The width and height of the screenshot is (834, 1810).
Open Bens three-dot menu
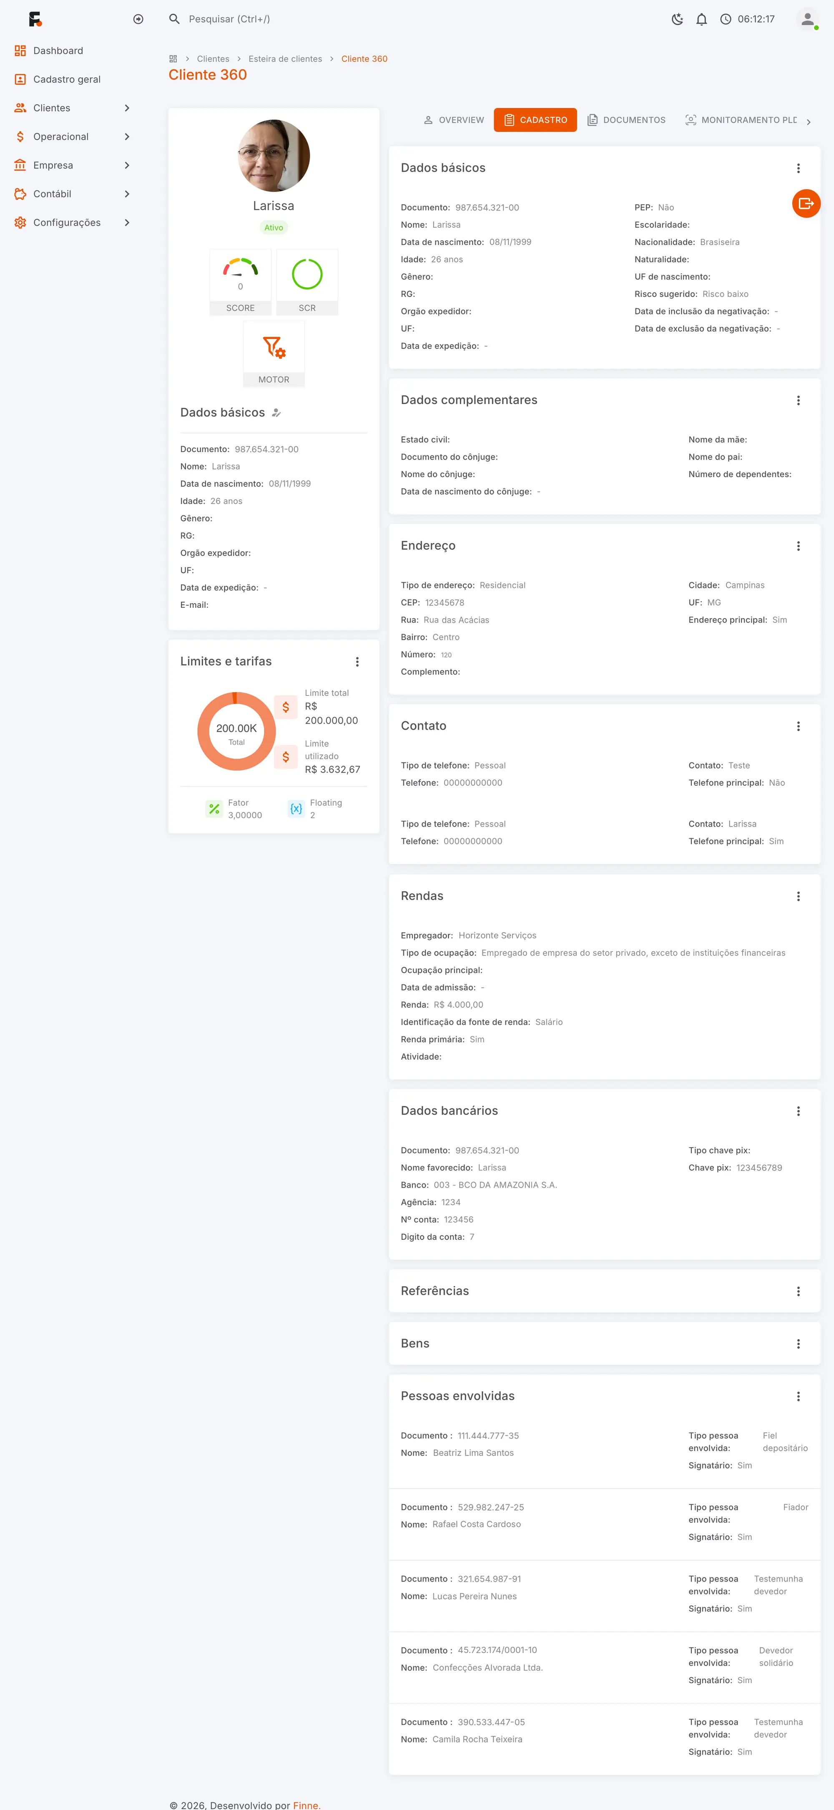798,1344
